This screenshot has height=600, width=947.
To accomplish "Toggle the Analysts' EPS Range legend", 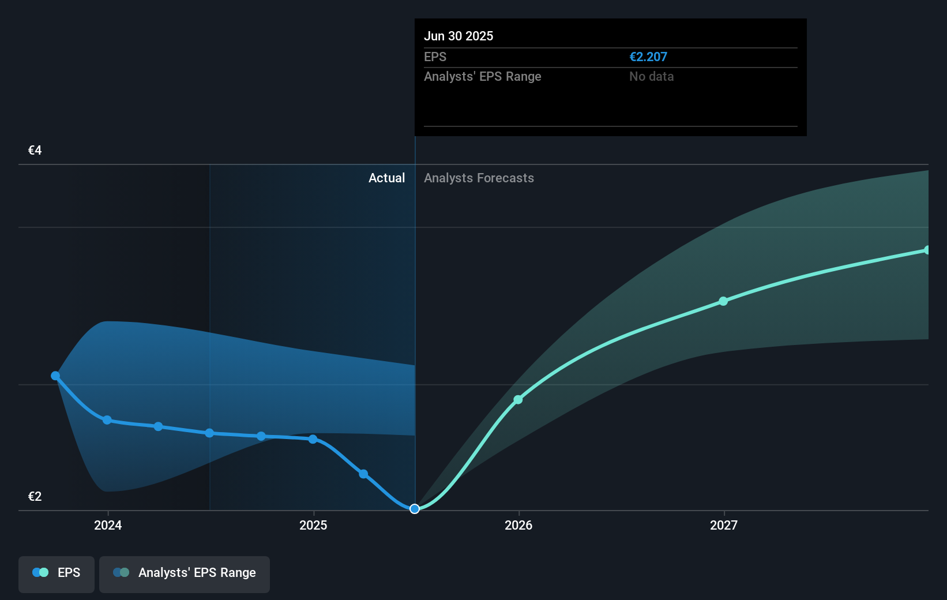I will point(185,574).
